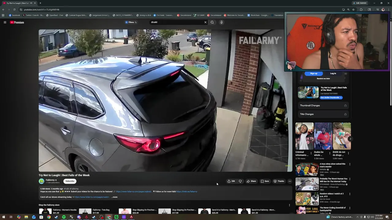
Task: Click the Log in button
Action: [x=333, y=73]
